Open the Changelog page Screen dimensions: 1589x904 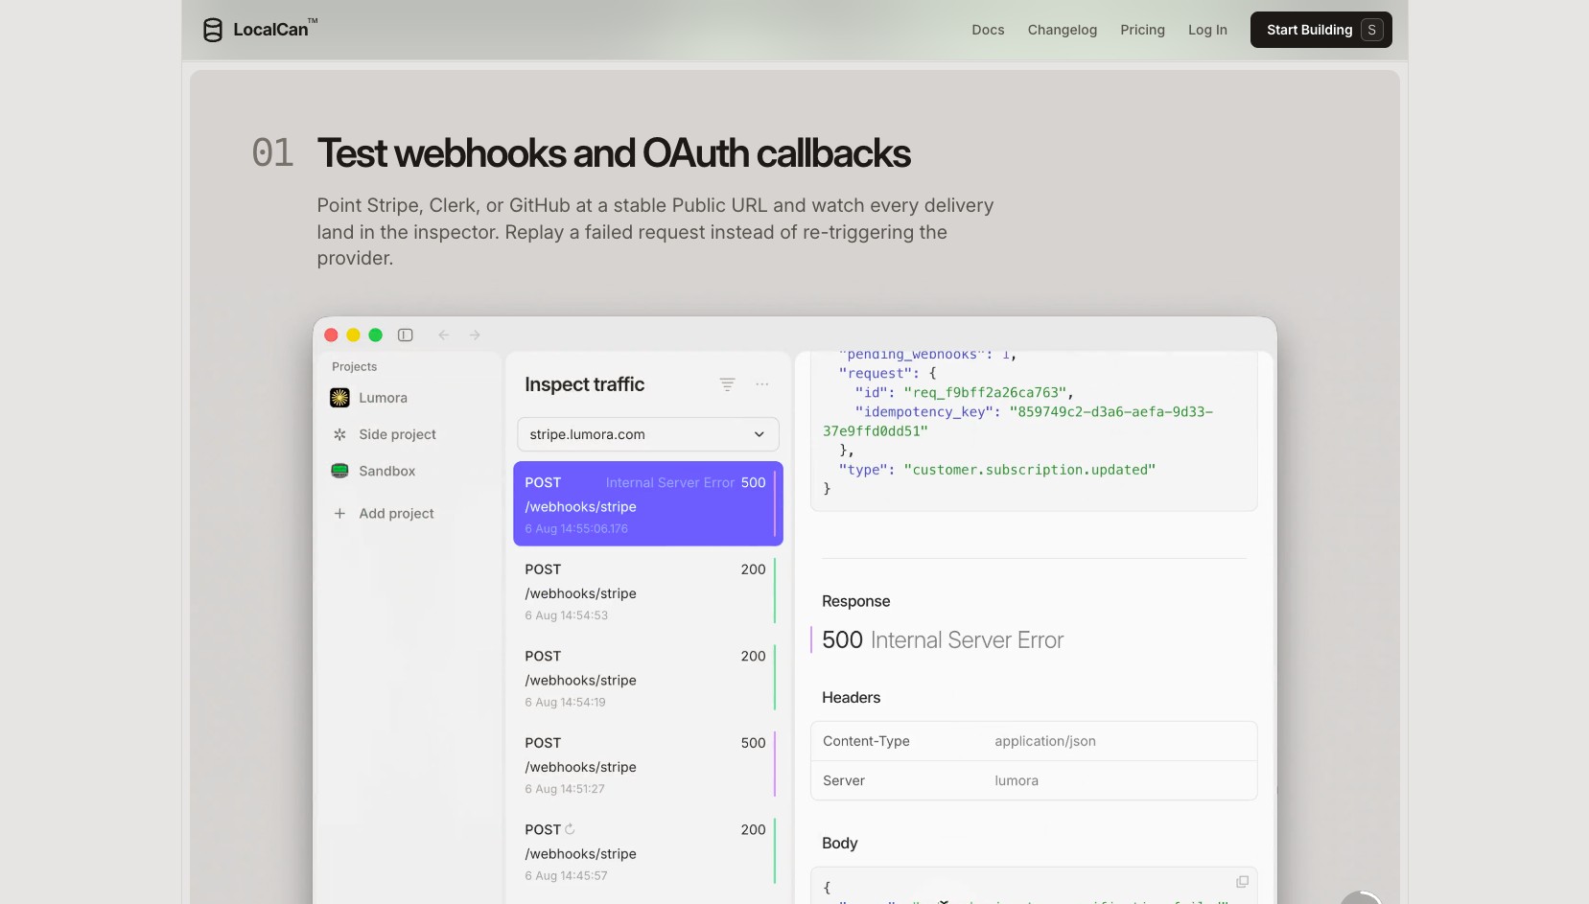click(1063, 30)
